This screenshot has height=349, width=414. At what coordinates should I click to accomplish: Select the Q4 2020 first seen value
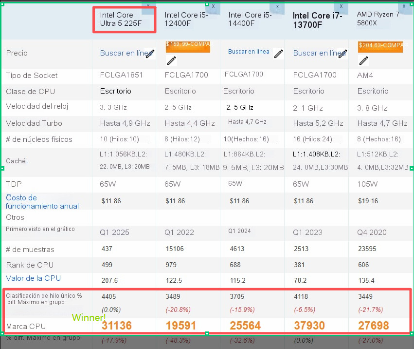click(372, 233)
